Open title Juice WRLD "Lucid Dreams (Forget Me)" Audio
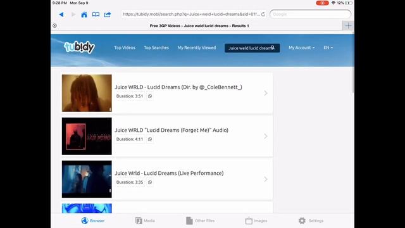The image size is (405, 228). pyautogui.click(x=171, y=130)
